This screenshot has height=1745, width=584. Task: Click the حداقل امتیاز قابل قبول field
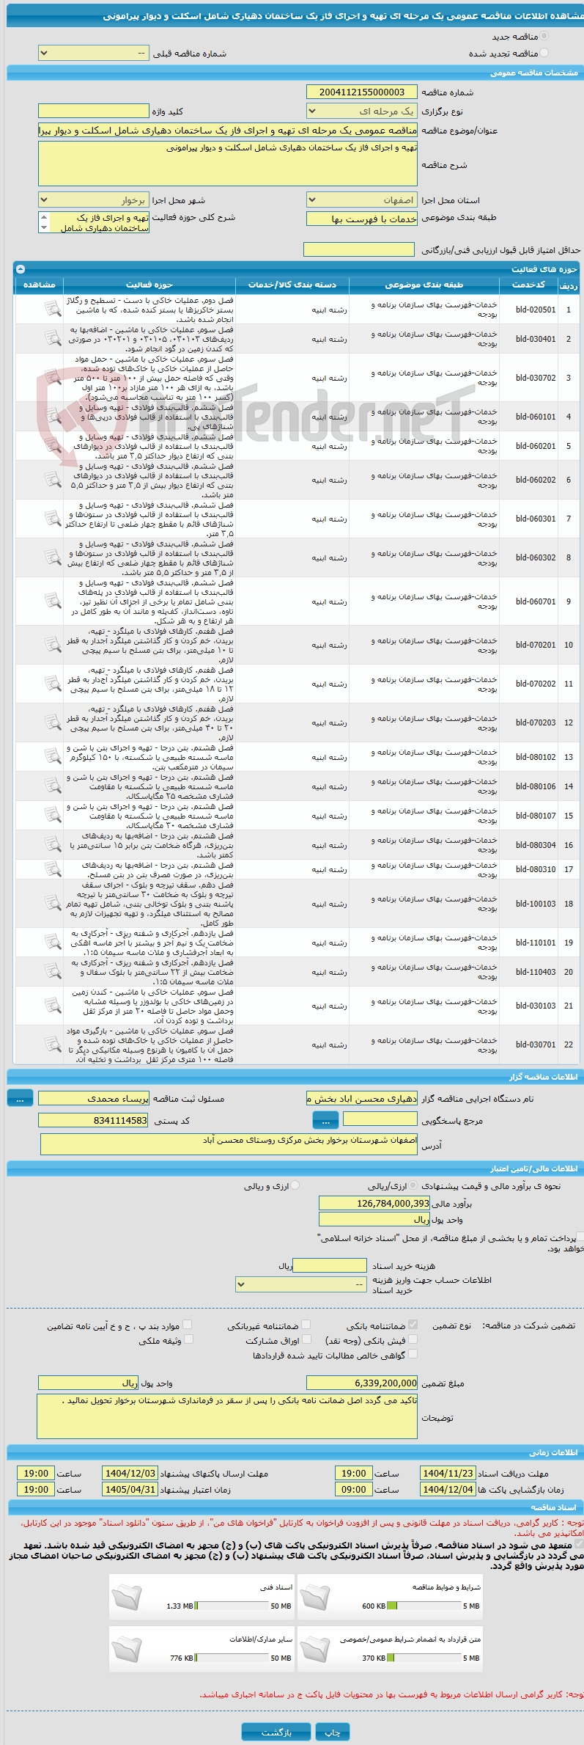pyautogui.click(x=359, y=250)
